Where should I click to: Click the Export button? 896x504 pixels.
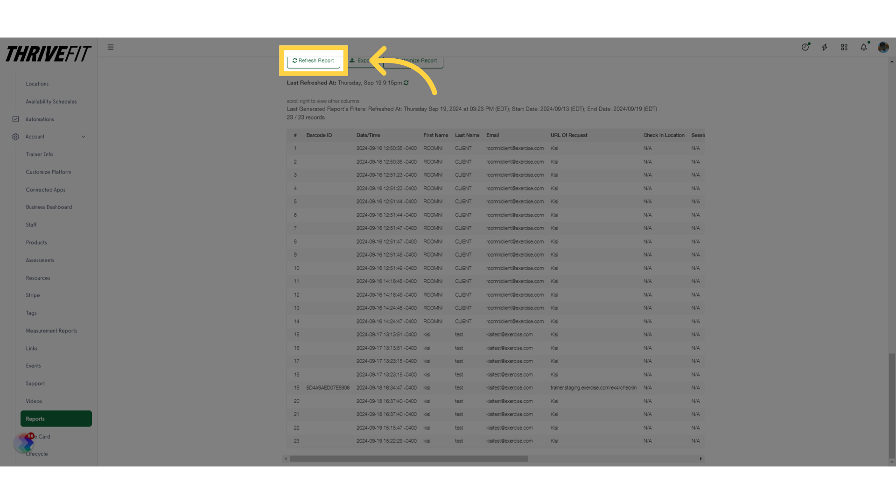pyautogui.click(x=363, y=60)
